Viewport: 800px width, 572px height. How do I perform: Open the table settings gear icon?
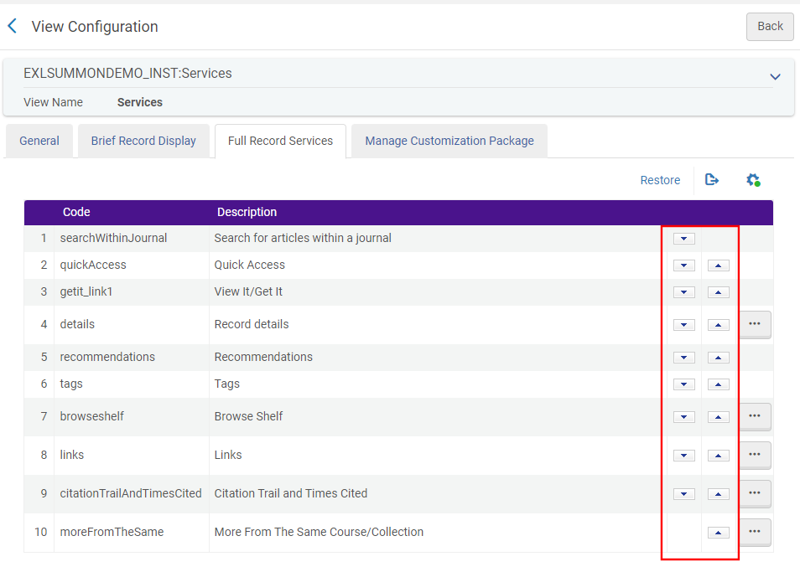[753, 180]
